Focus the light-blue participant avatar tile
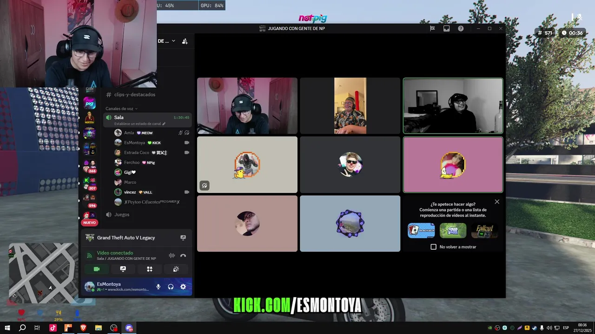The width and height of the screenshot is (595, 334). (x=350, y=224)
